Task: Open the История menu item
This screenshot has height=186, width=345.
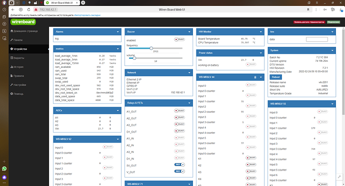Action: [17, 67]
